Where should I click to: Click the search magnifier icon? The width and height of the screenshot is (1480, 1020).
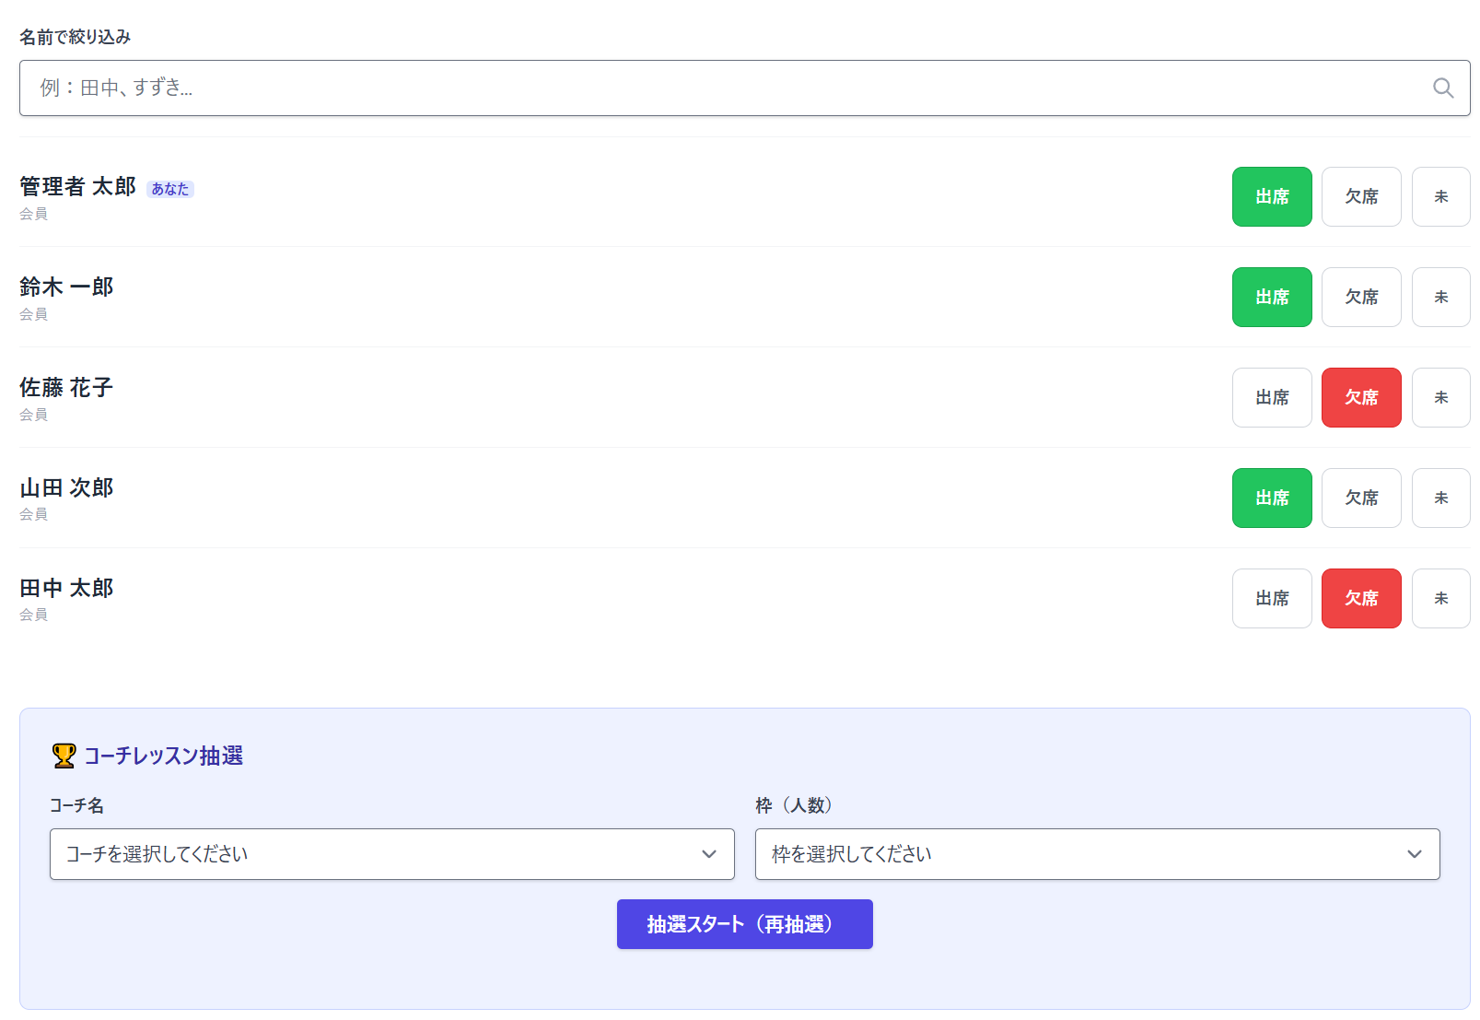1442,88
